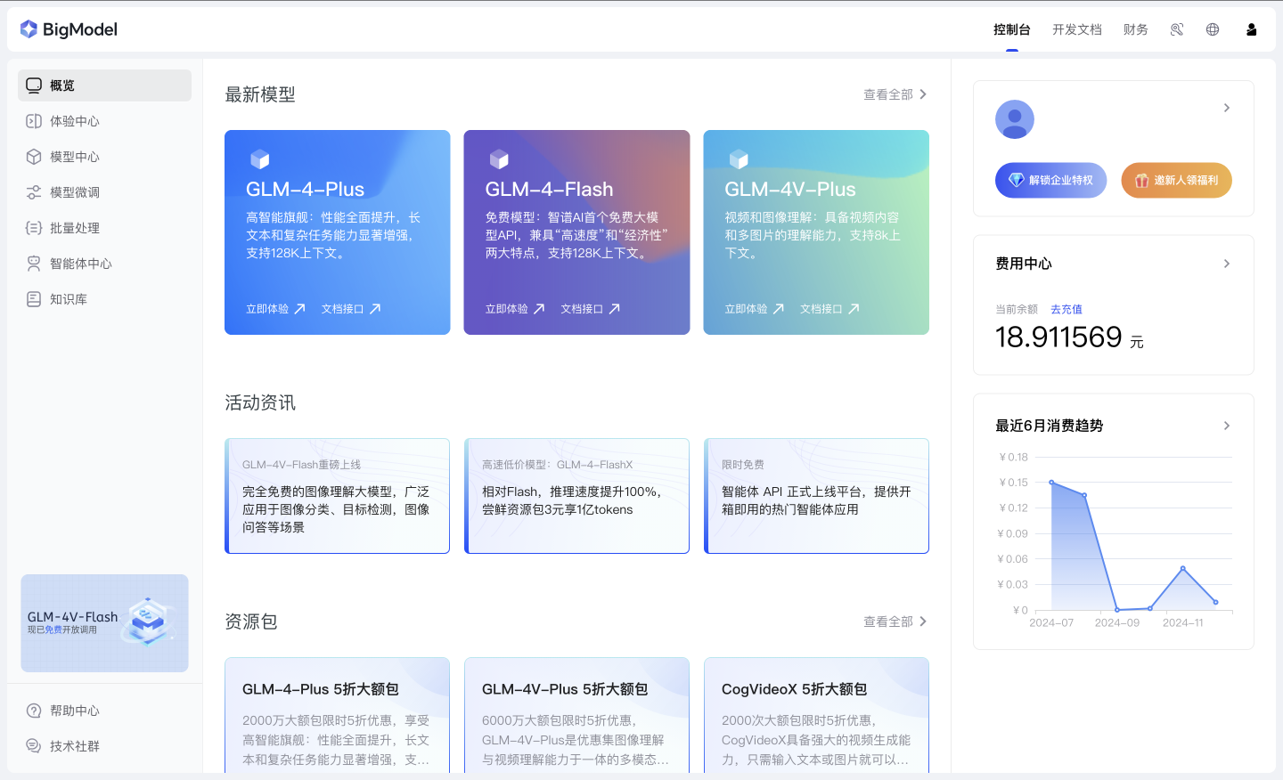Open the GLM-4-Plus 5折大额包 resource card

(x=337, y=715)
